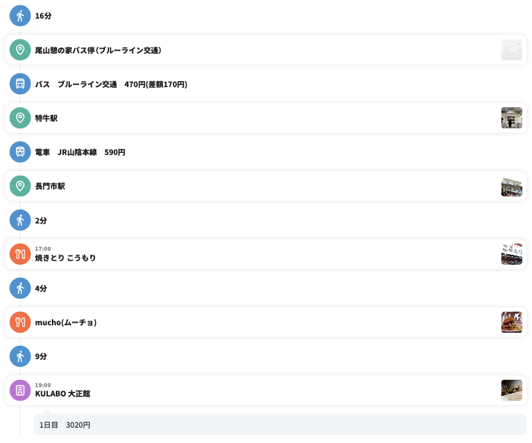The height and width of the screenshot is (443, 532).
Task: Select the 2分 walking segment row
Action: click(x=41, y=220)
